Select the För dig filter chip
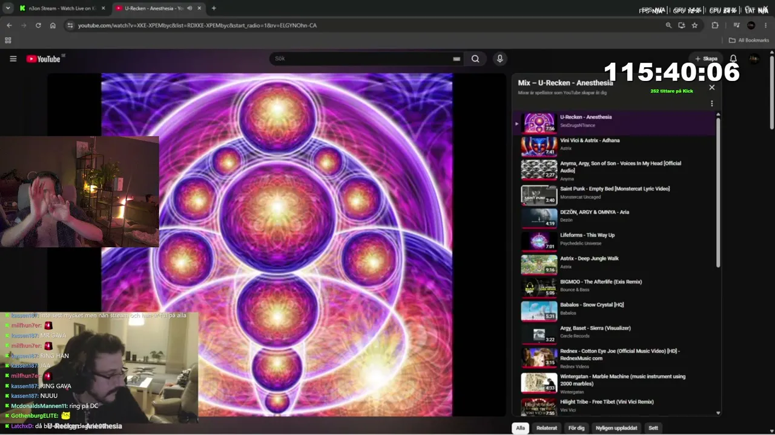775x435 pixels. click(576, 428)
